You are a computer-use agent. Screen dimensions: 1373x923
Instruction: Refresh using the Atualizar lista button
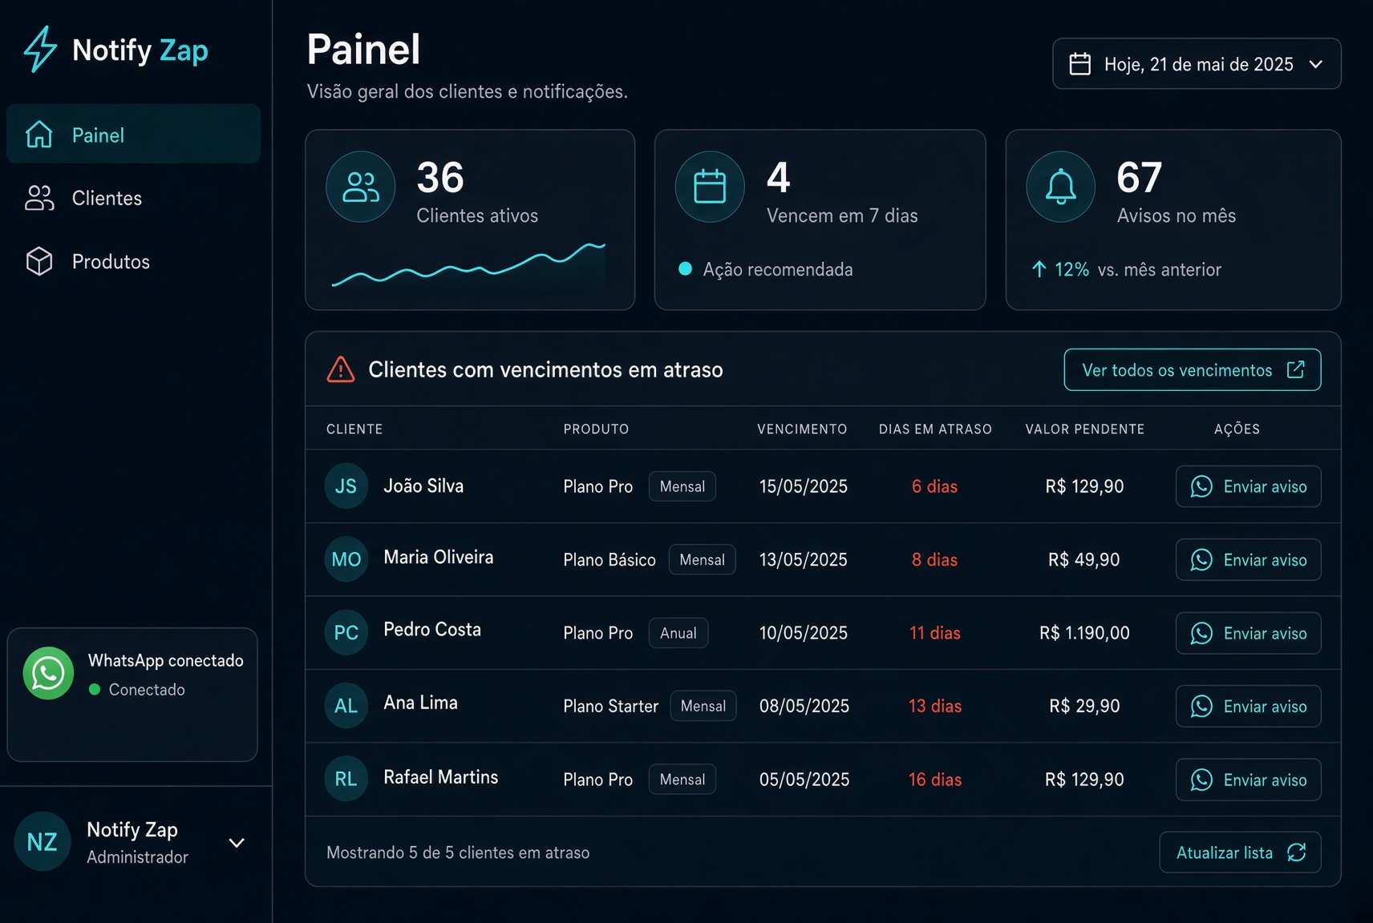[1240, 852]
